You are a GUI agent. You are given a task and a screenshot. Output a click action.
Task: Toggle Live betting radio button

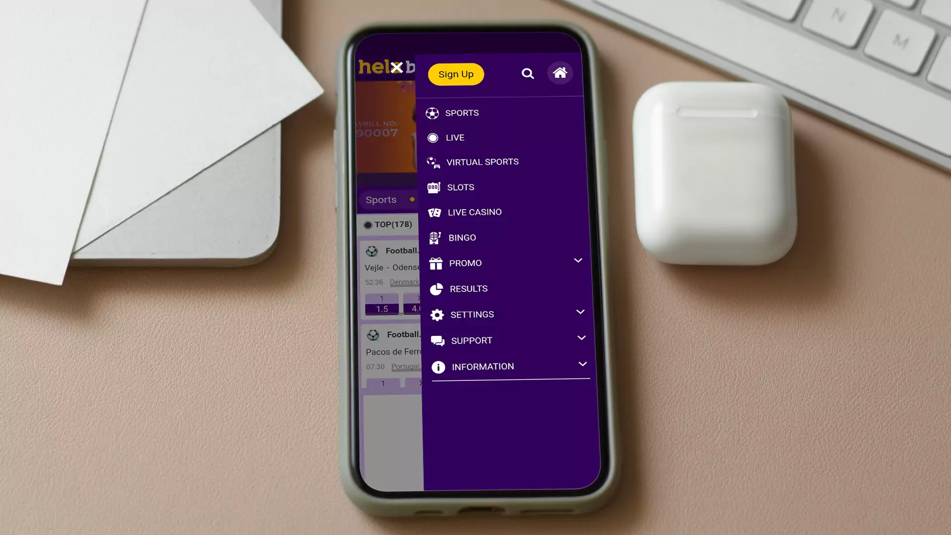(x=432, y=137)
